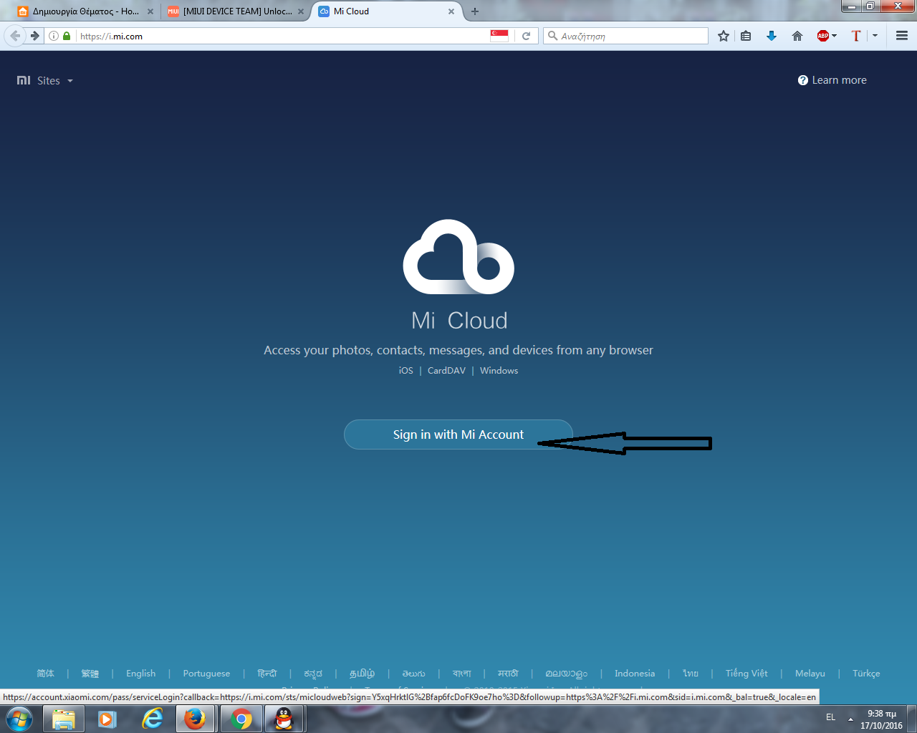Click the Learn more help link

(x=832, y=80)
